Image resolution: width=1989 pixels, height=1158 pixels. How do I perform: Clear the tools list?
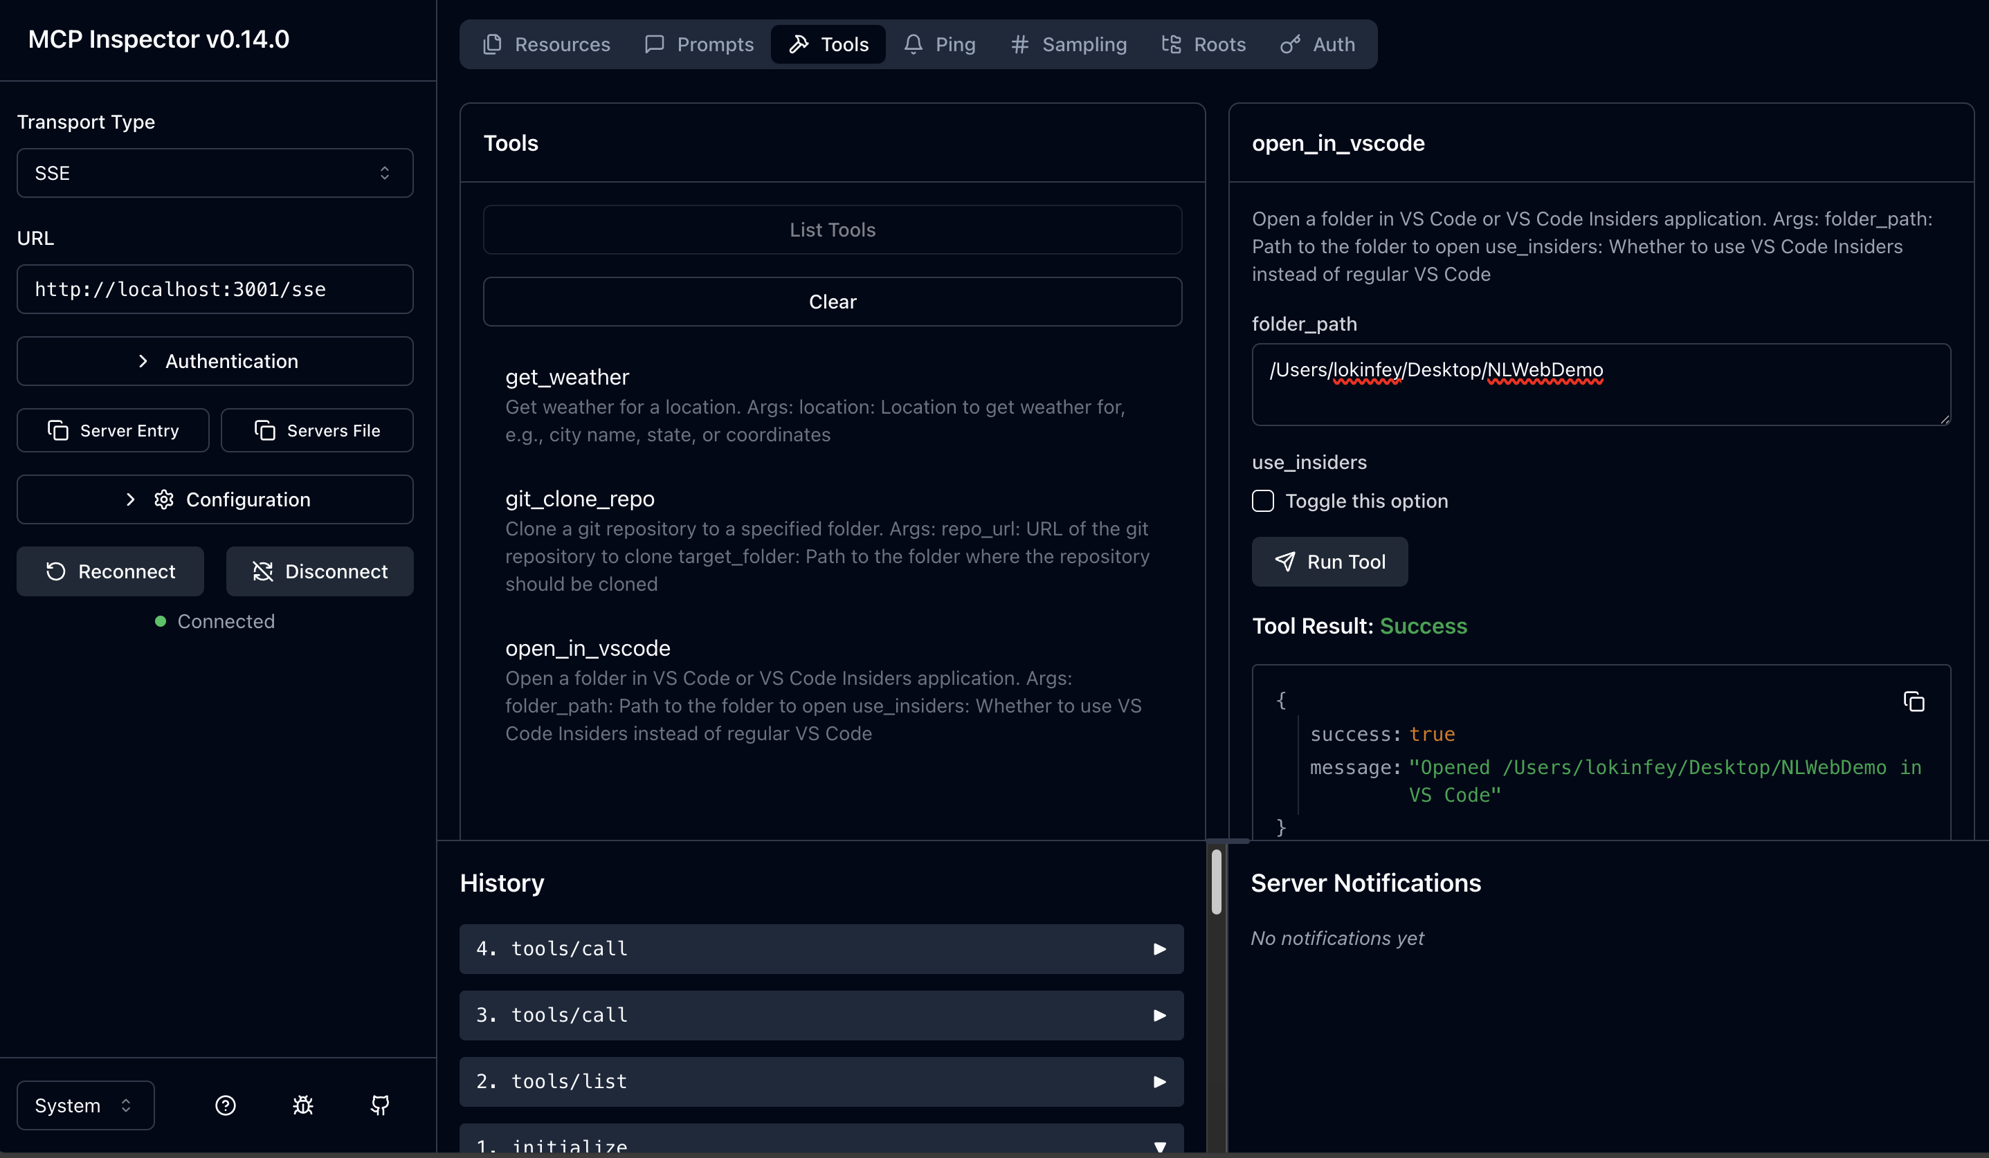pos(833,302)
